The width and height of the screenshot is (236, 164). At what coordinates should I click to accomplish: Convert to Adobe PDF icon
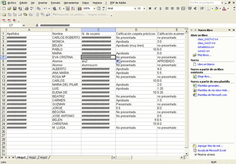click(4, 21)
